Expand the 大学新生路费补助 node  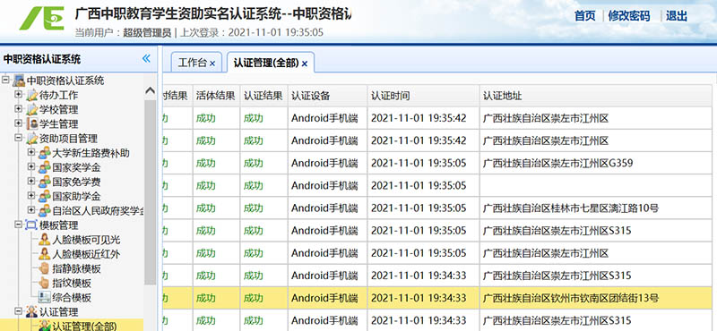click(31, 152)
